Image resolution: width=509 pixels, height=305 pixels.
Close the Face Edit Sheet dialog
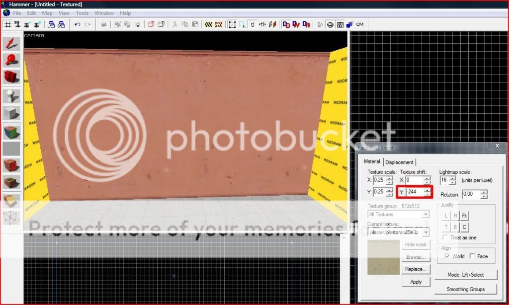click(x=497, y=146)
